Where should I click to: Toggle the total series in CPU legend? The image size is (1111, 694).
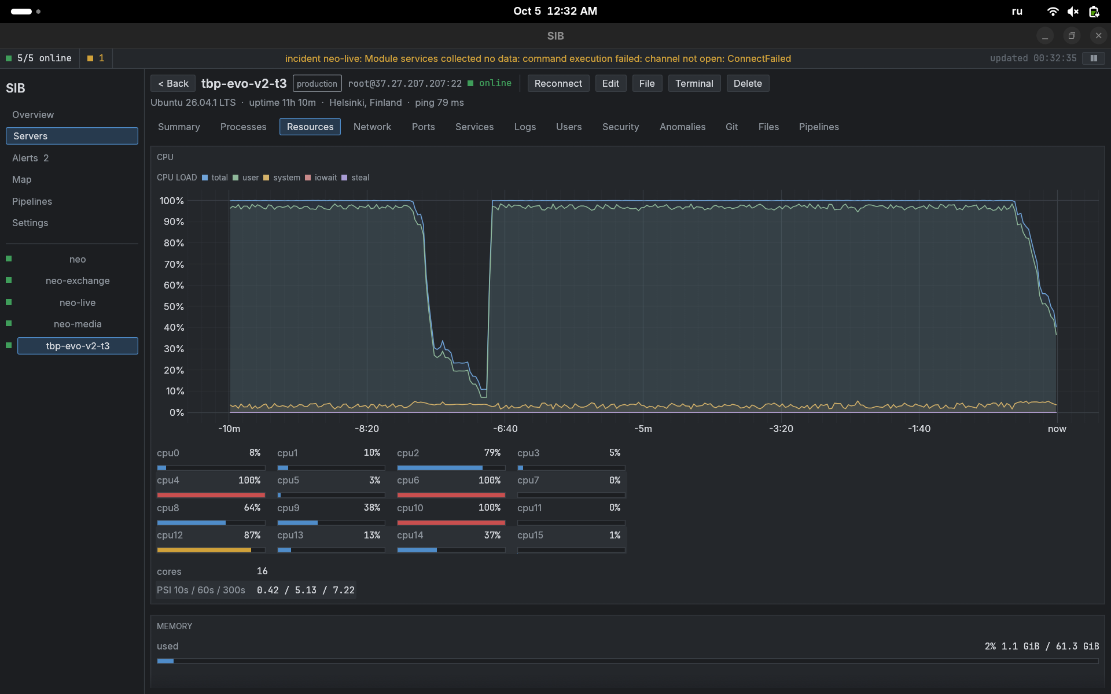click(215, 178)
